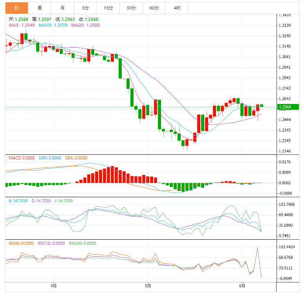
Task: Click the 高:1.2597 high price value
Action: click(x=42, y=19)
